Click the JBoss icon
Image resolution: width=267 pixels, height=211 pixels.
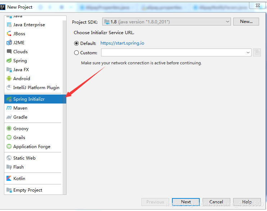point(9,33)
